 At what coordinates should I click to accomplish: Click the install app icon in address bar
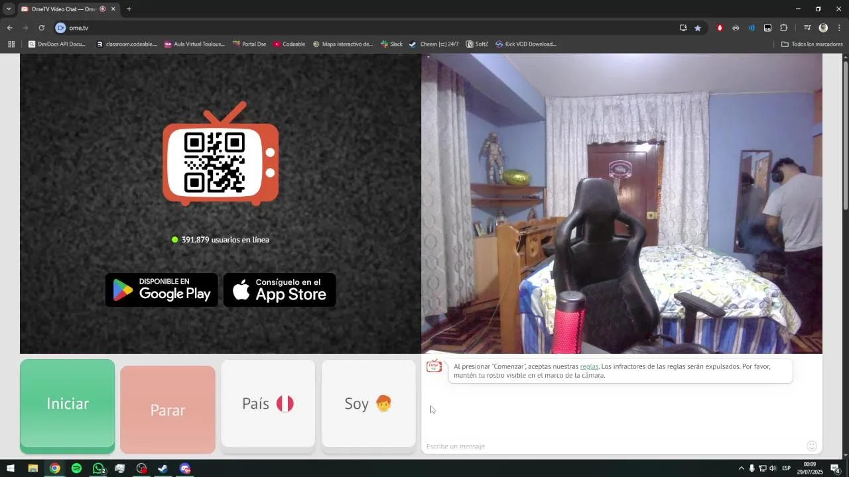coord(683,28)
